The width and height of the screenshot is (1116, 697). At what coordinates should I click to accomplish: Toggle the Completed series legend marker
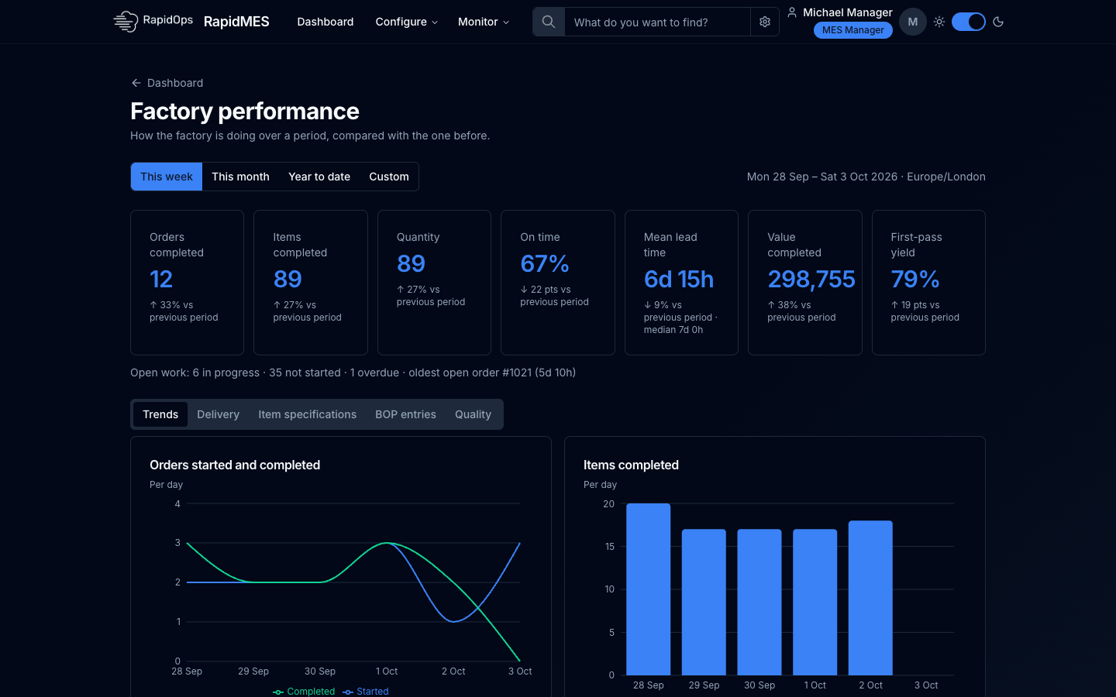(278, 692)
